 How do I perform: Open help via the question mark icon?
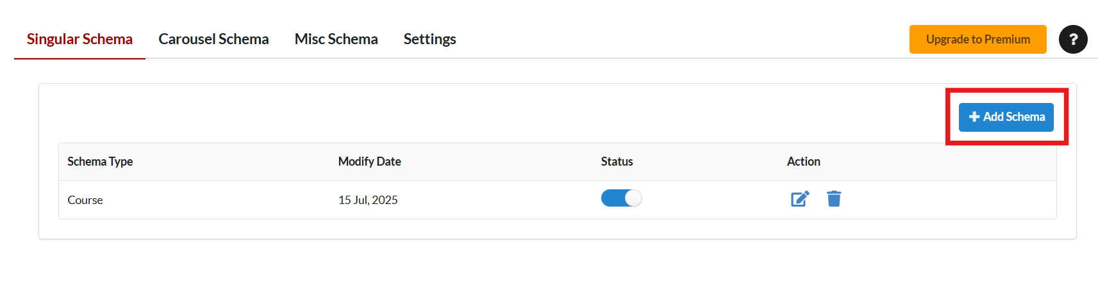click(x=1073, y=39)
